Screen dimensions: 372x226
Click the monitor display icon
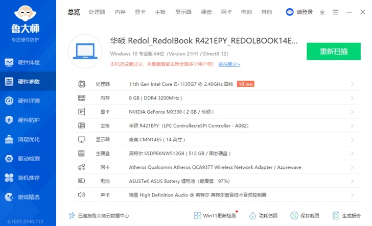pos(82,140)
